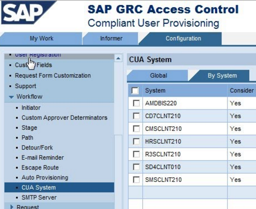The width and height of the screenshot is (256, 209).
Task: Open Auto Provisioning settings
Action: (x=45, y=177)
